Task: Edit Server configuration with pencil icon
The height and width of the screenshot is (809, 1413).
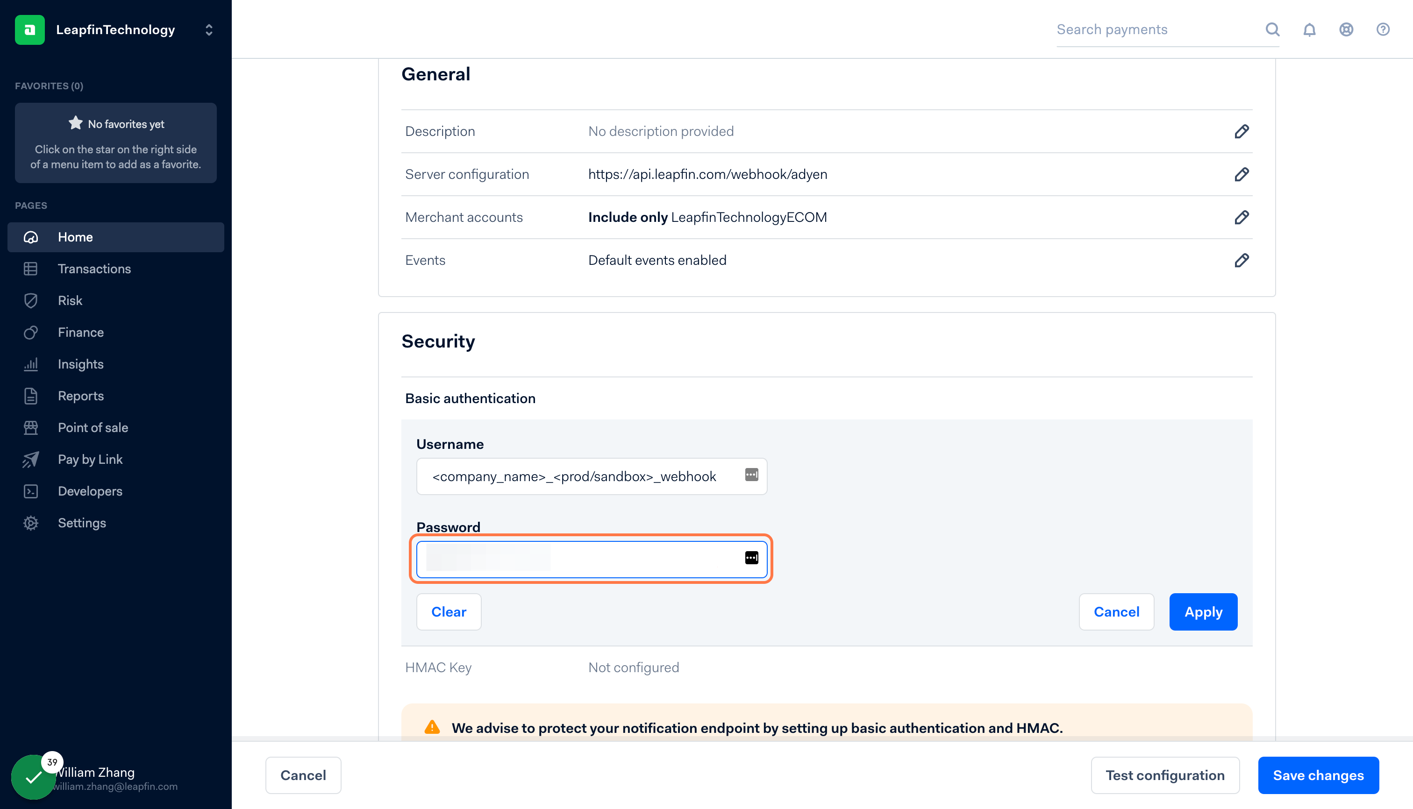Action: click(x=1241, y=175)
